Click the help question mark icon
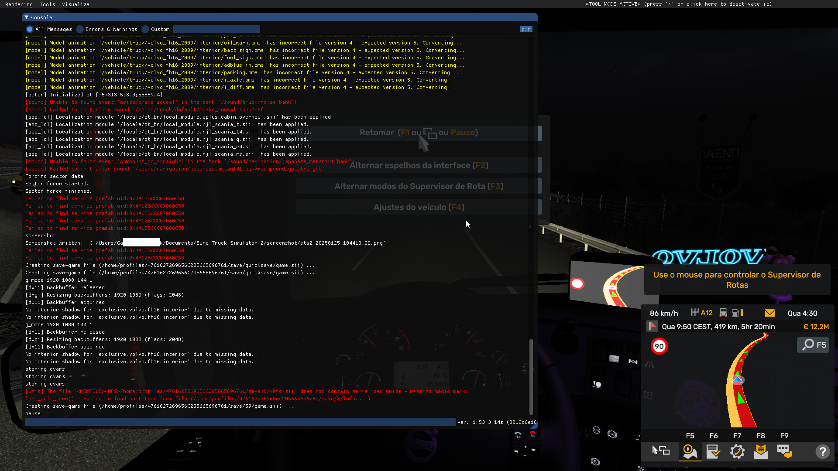The height and width of the screenshot is (471, 838). pos(823,452)
